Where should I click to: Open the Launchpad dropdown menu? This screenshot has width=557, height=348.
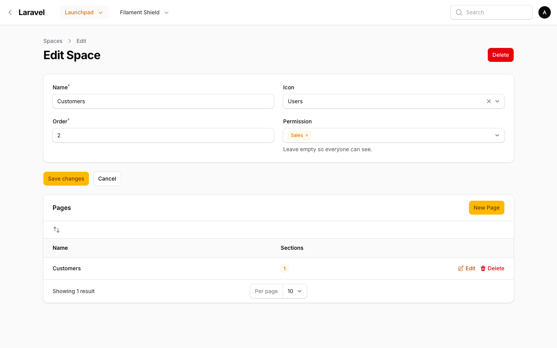tap(84, 12)
